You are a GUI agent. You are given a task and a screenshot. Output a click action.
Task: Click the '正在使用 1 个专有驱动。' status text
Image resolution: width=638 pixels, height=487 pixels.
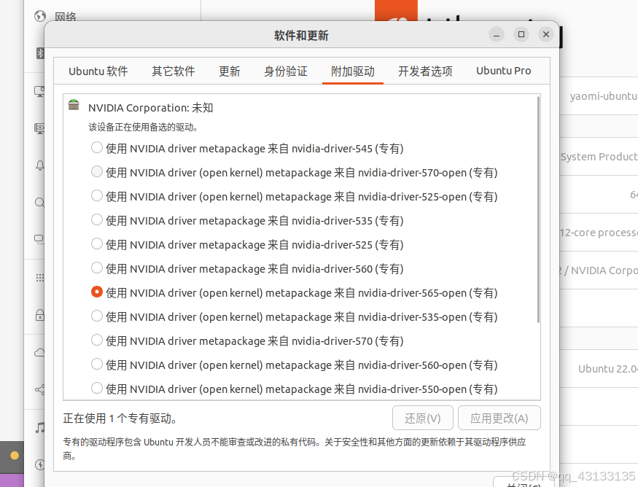pos(120,418)
